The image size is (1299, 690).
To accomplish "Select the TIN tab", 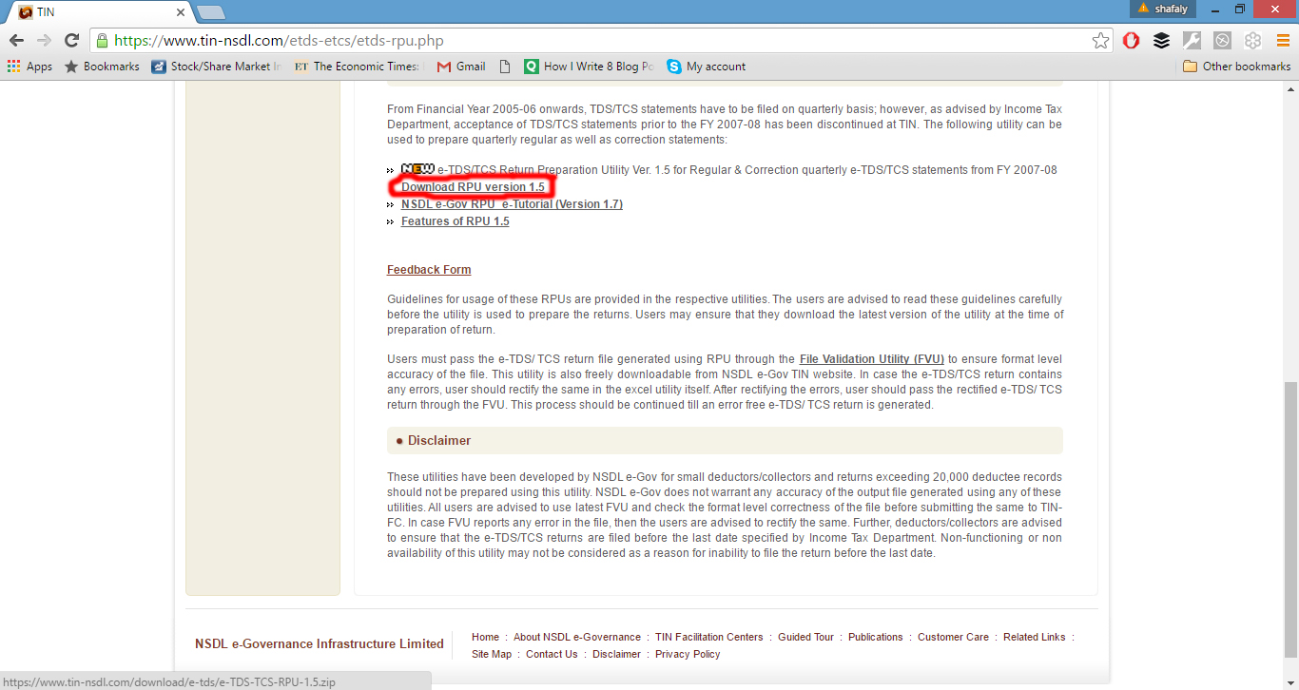I will (100, 12).
